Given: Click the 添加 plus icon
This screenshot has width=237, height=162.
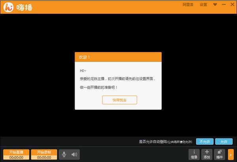Looking at the screenshot, I should (207, 154).
